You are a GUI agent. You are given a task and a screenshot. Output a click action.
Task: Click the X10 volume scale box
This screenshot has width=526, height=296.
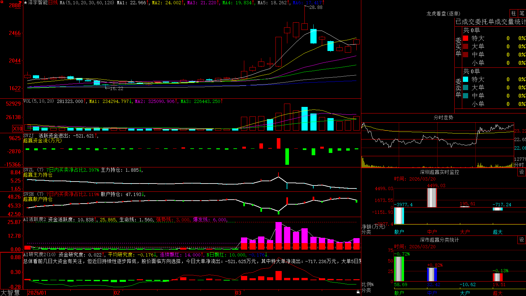(x=18, y=129)
